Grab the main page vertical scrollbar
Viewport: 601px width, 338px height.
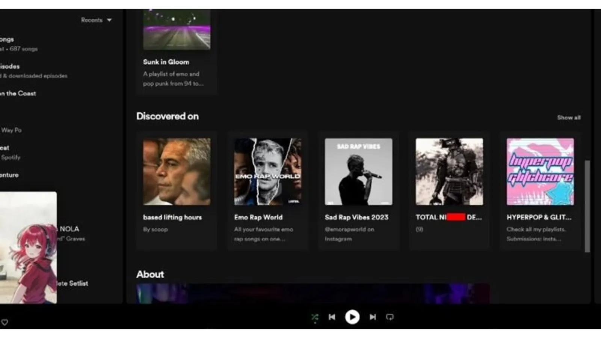(587, 207)
